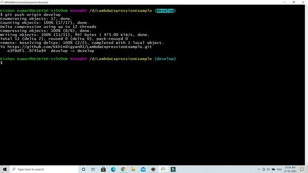Open the dark round-icon app left of Git Bash
The width and height of the screenshot is (308, 173).
tap(153, 169)
